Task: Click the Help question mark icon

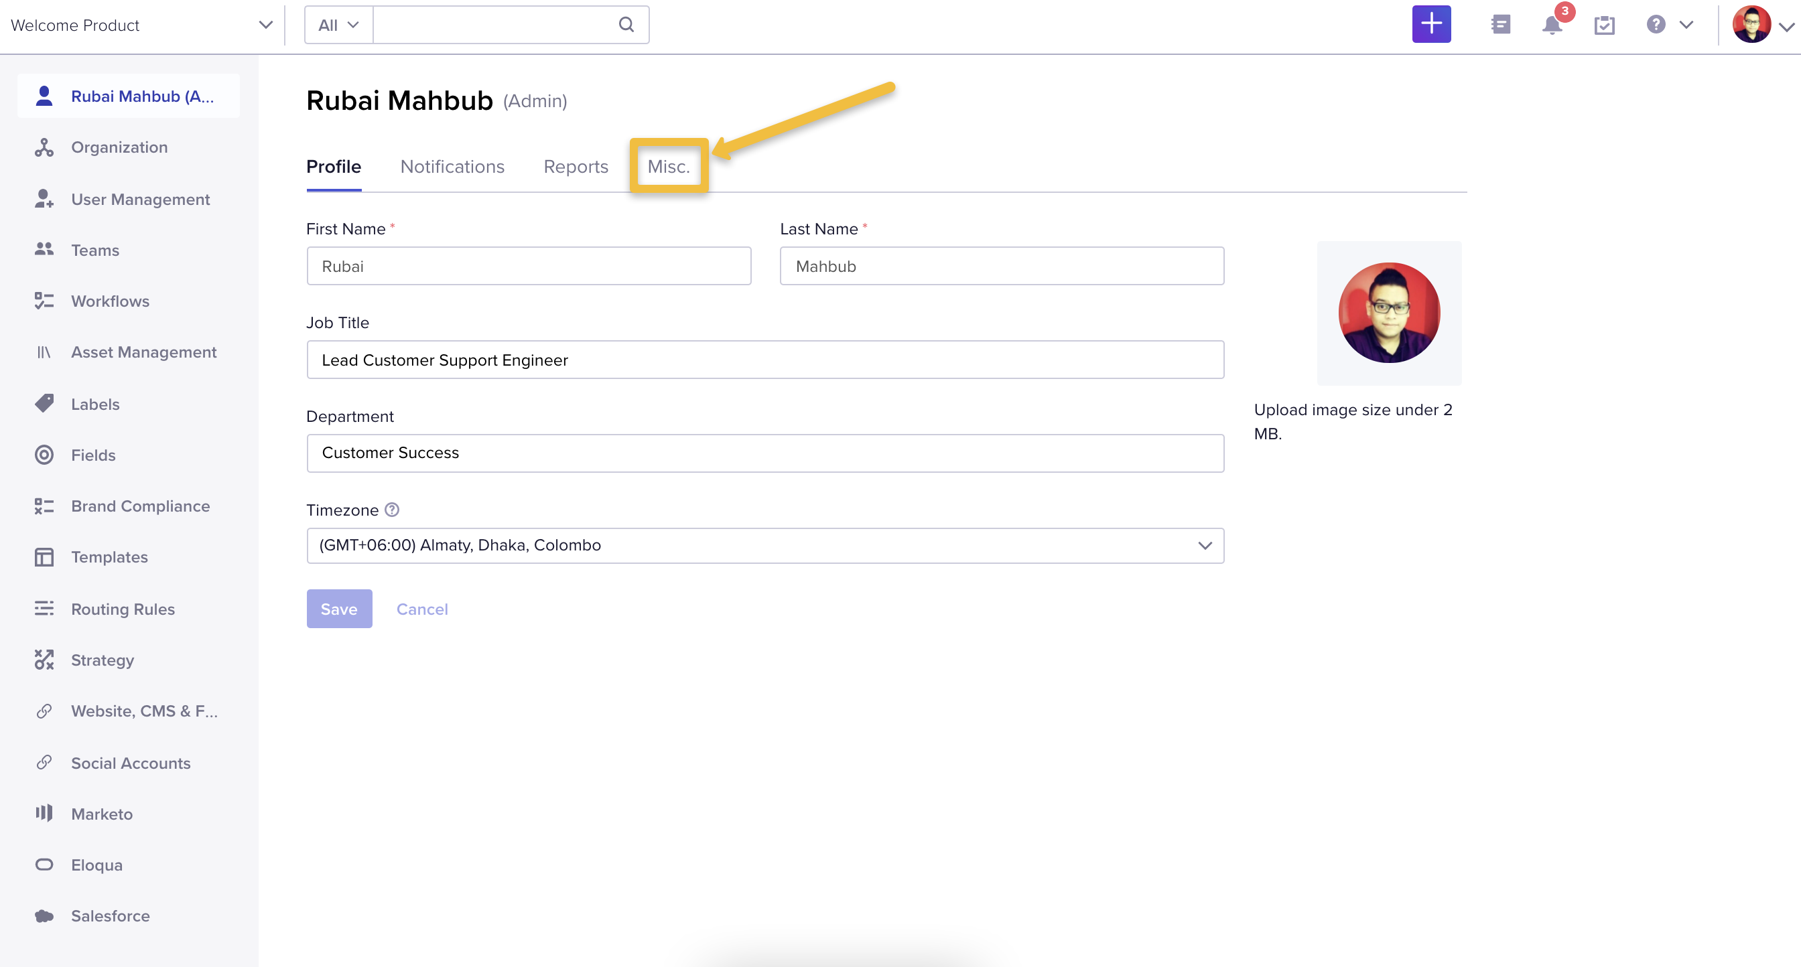Action: coord(1656,25)
